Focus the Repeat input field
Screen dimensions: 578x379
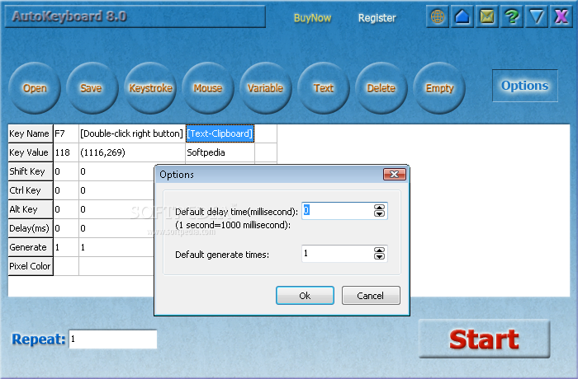(x=113, y=339)
